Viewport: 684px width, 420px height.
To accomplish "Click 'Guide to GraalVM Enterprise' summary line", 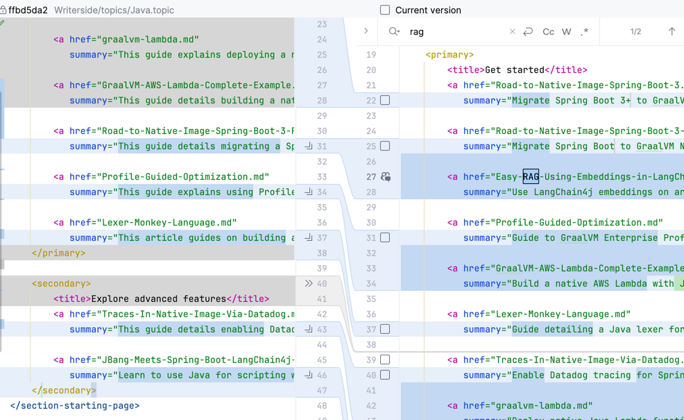I will (574, 238).
